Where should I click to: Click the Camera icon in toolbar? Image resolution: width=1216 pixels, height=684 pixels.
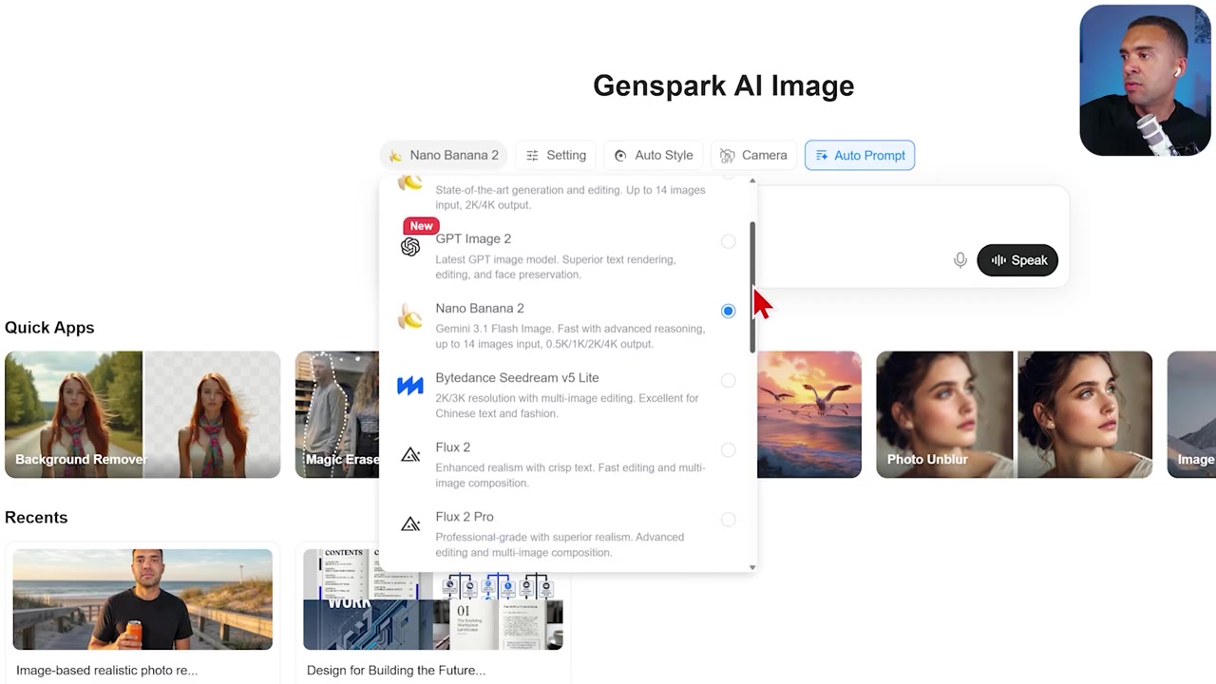click(x=727, y=155)
